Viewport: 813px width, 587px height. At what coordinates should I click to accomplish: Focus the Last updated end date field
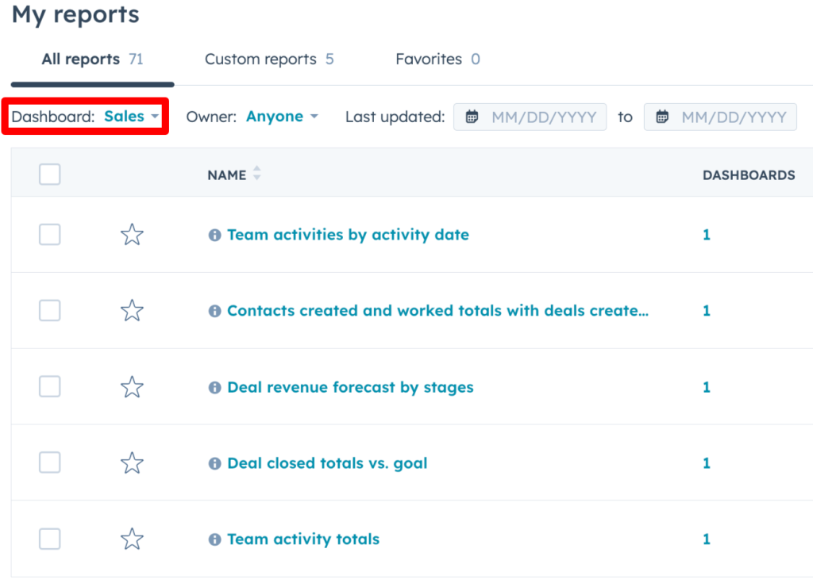point(720,117)
